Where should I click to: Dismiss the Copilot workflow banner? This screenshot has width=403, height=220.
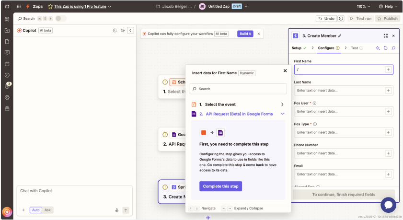point(259,34)
